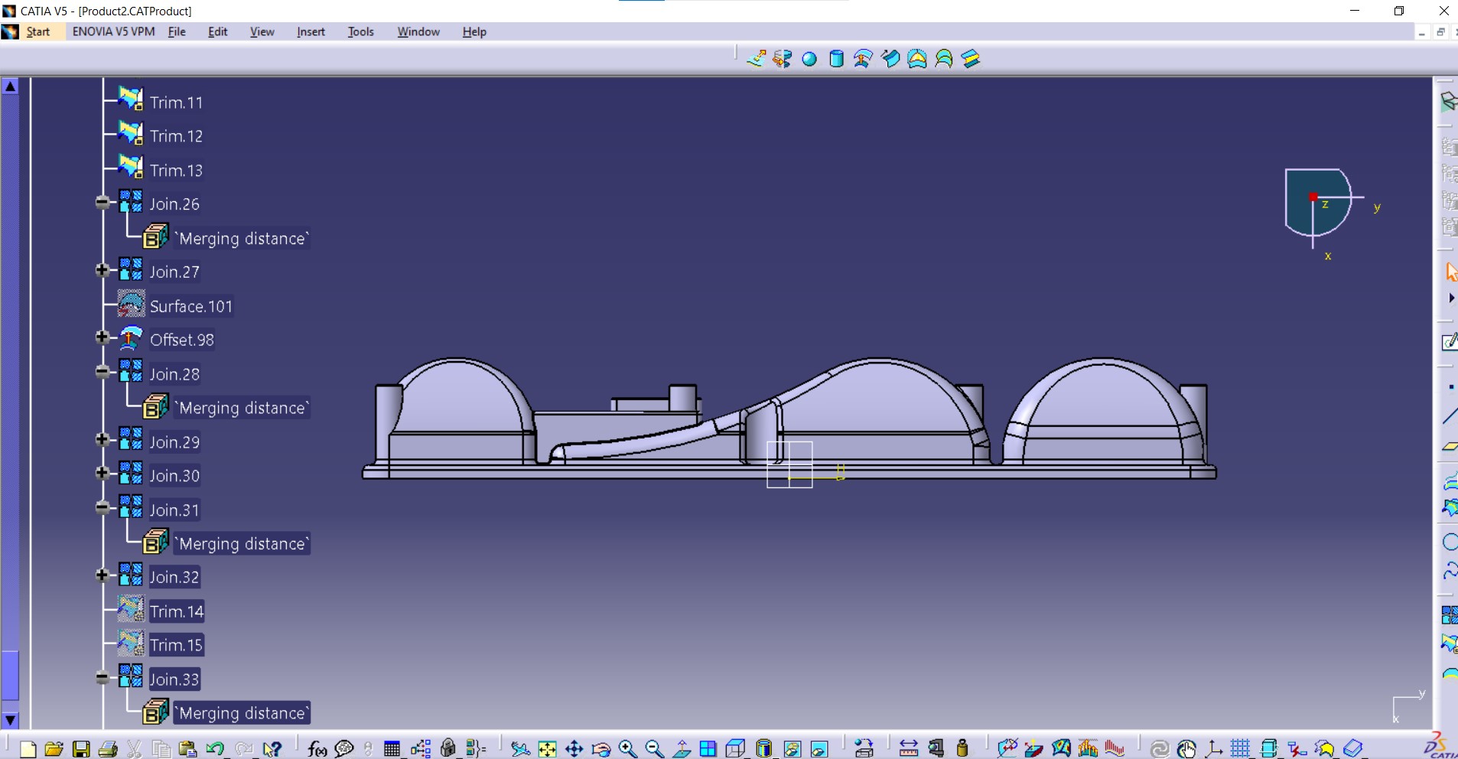Image resolution: width=1458 pixels, height=759 pixels.
Task: Collapse the Join.31 node
Action: pos(103,508)
